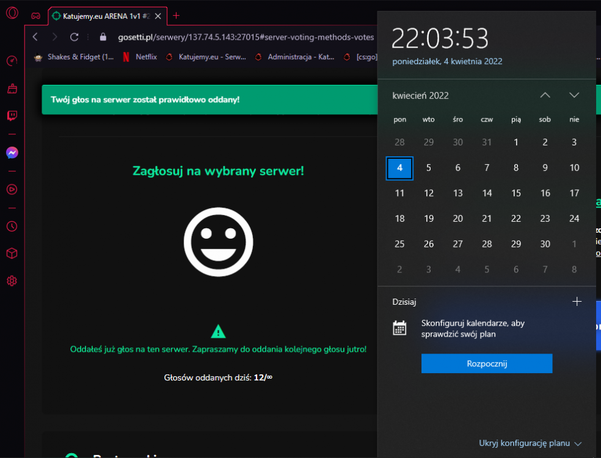Click the green vote success banner
The width and height of the screenshot is (601, 458).
209,100
